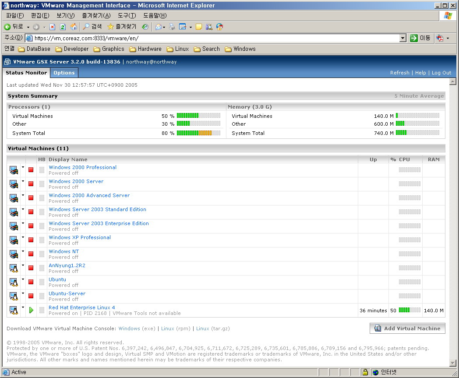Open console icon for Windows 2000 Server
This screenshot has width=459, height=378.
[x=14, y=184]
